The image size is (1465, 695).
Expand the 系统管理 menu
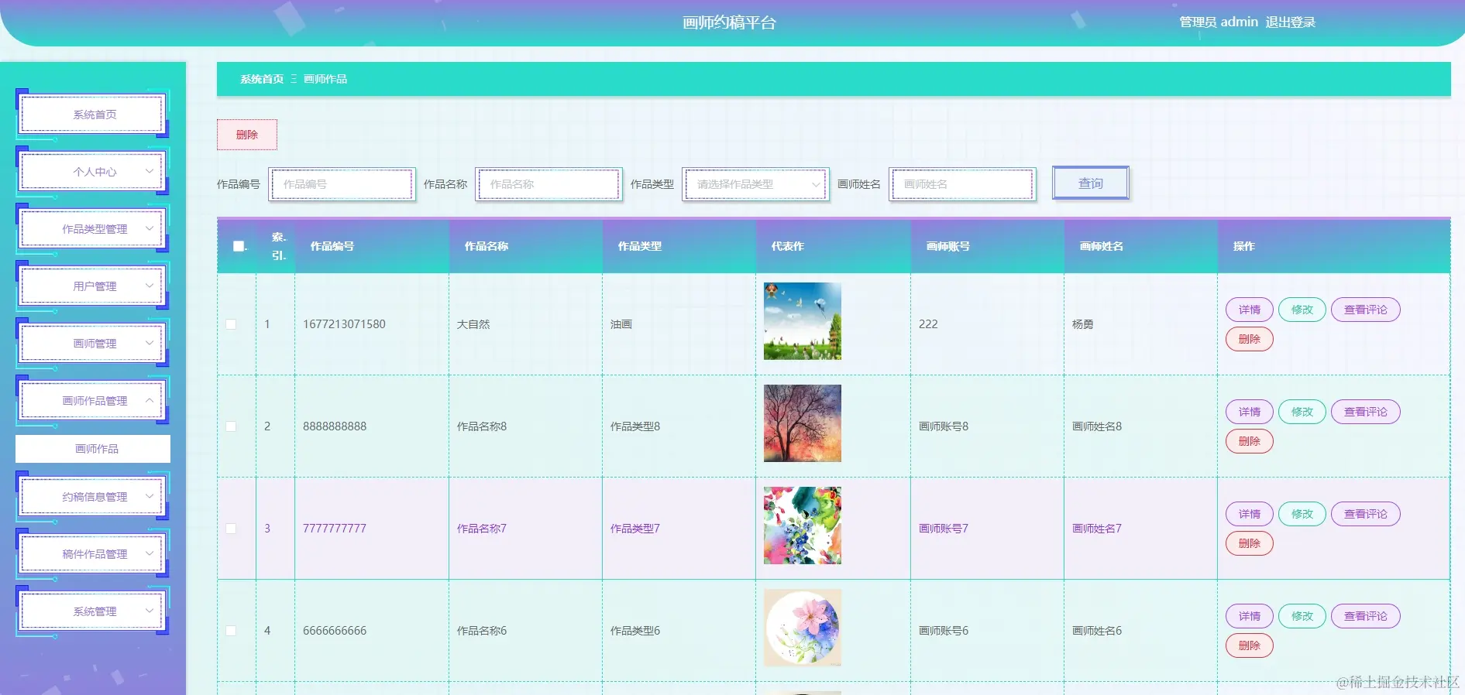point(93,611)
